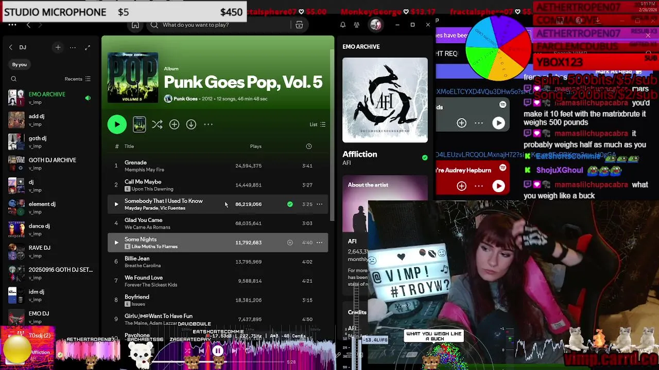Open the Recents sort dropdown
The width and height of the screenshot is (659, 370).
tap(77, 79)
